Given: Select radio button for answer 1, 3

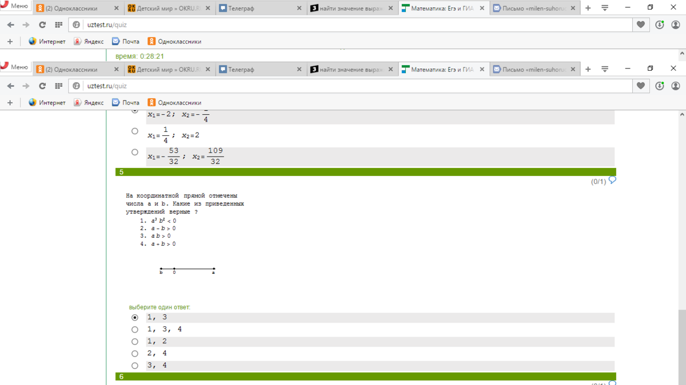Looking at the screenshot, I should coord(135,318).
